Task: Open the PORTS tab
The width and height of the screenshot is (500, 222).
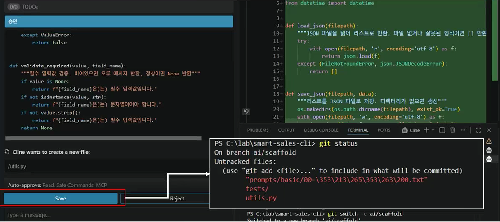Action: (x=384, y=130)
